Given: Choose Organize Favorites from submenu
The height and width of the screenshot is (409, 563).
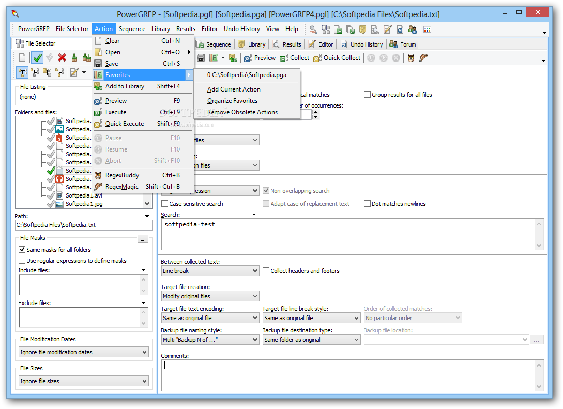Looking at the screenshot, I should [x=247, y=101].
